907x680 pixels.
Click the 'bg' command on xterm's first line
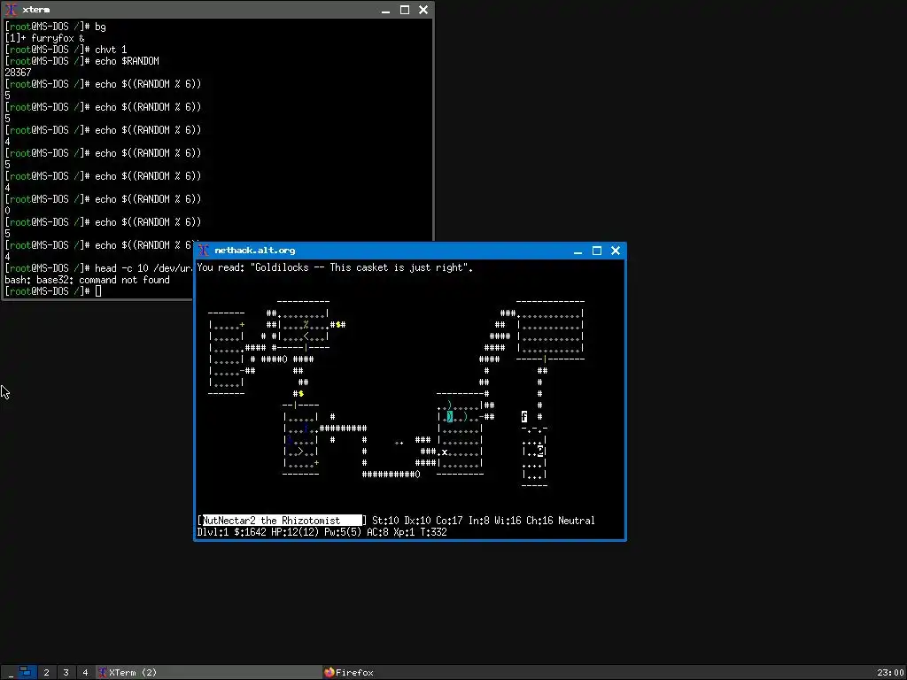point(100,27)
